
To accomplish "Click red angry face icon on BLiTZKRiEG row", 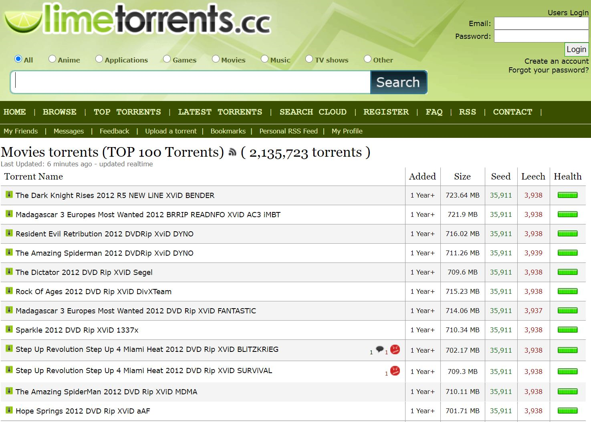I will click(x=395, y=349).
